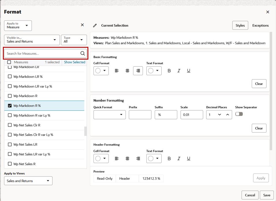Open Basic Formatting cell color picker
The height and width of the screenshot is (201, 276).
click(101, 71)
